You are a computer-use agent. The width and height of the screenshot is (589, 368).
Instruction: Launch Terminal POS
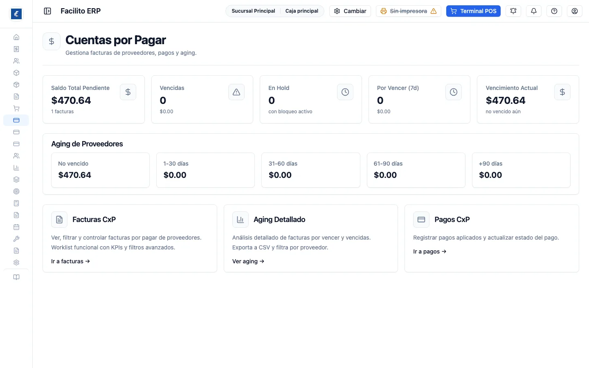coord(473,11)
